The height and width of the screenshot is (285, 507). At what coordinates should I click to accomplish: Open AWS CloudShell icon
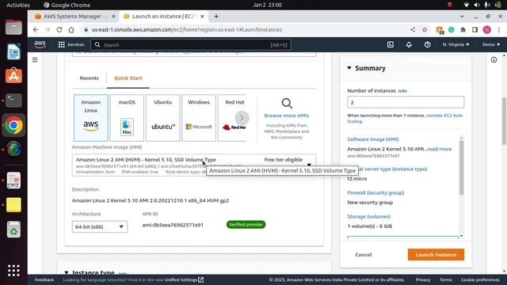click(x=391, y=44)
